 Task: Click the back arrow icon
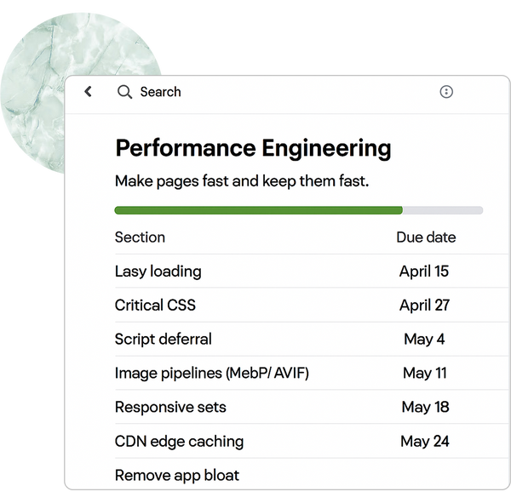click(x=88, y=92)
